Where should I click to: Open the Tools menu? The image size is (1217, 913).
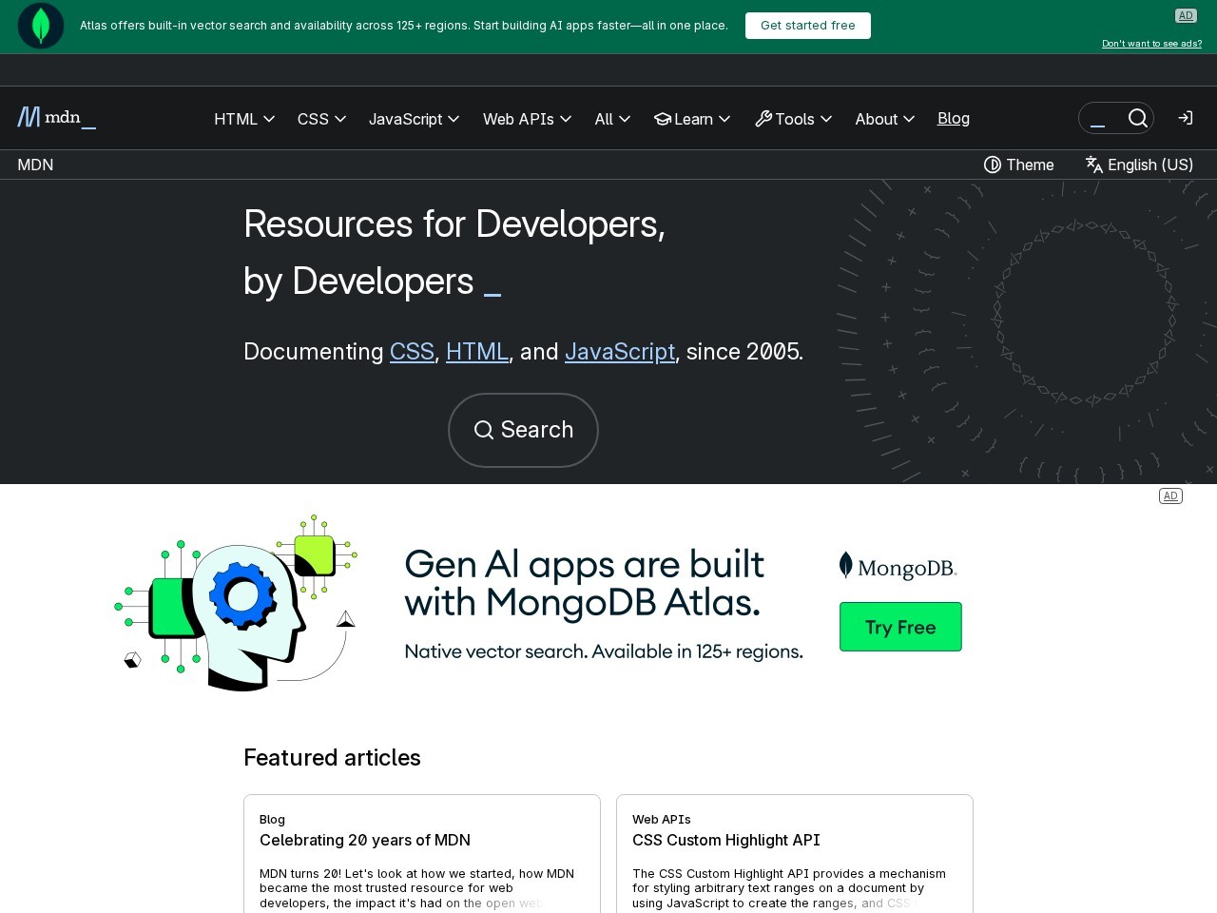click(x=793, y=119)
